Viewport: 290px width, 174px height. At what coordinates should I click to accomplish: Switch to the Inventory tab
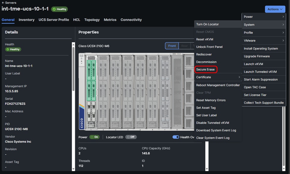click(26, 20)
